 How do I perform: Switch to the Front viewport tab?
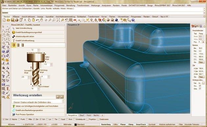(89, 115)
